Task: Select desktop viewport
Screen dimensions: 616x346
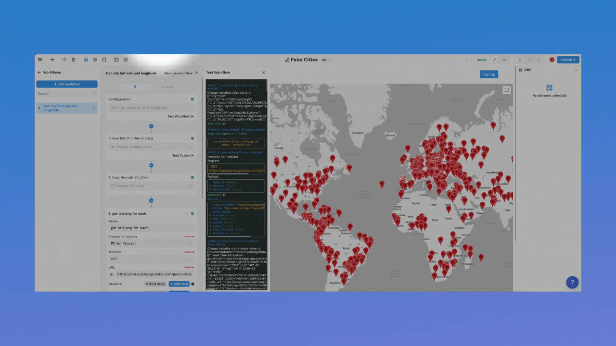Action: pyautogui.click(x=519, y=60)
